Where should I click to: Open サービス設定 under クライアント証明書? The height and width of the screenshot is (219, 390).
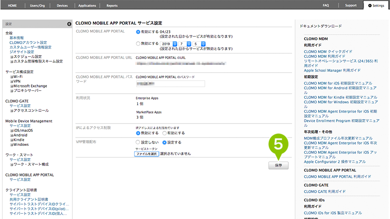(x=20, y=195)
